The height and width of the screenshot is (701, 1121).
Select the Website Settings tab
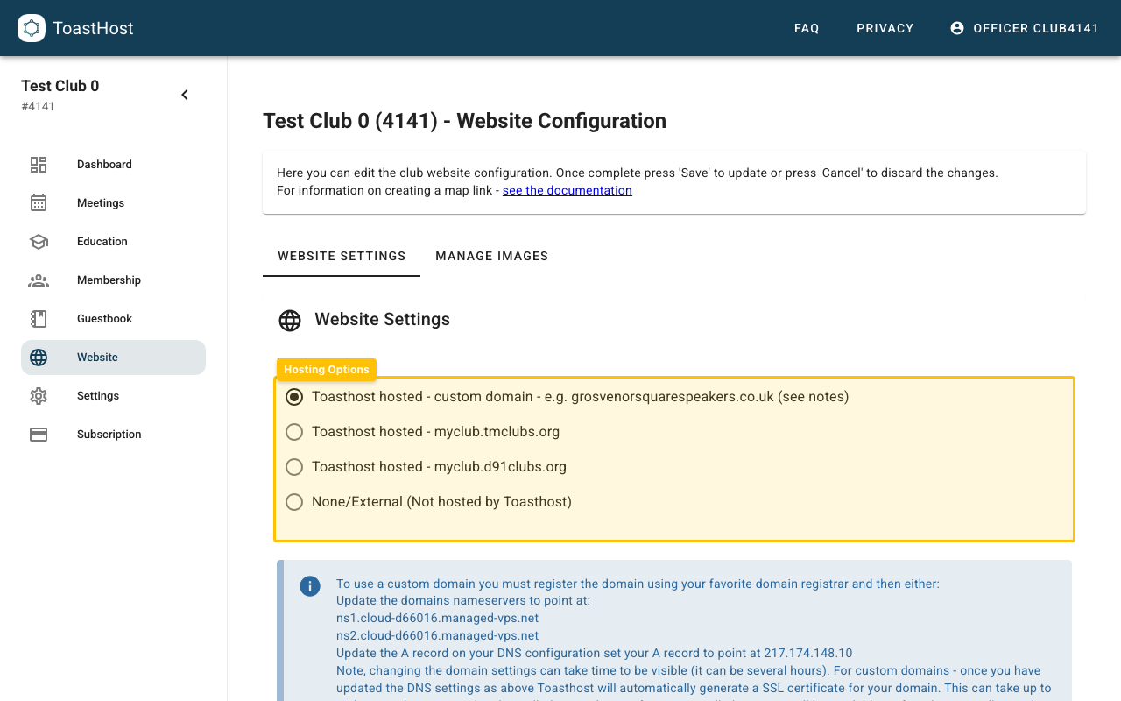coord(342,257)
